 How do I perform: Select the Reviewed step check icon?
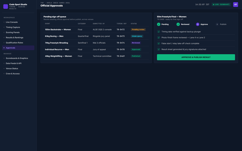[x=178, y=24]
